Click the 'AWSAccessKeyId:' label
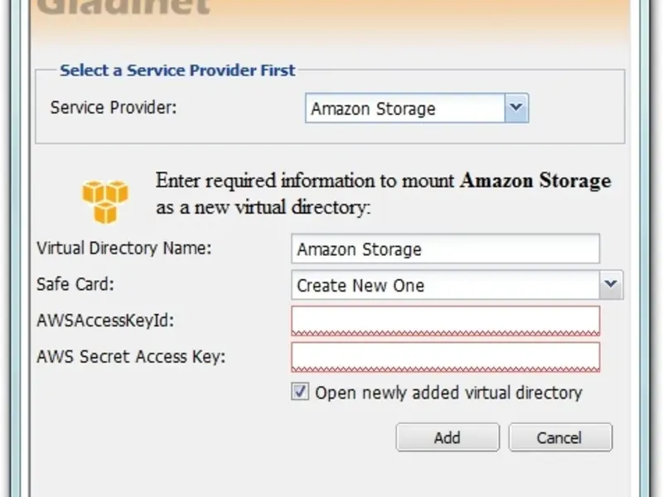The width and height of the screenshot is (663, 497). [105, 321]
